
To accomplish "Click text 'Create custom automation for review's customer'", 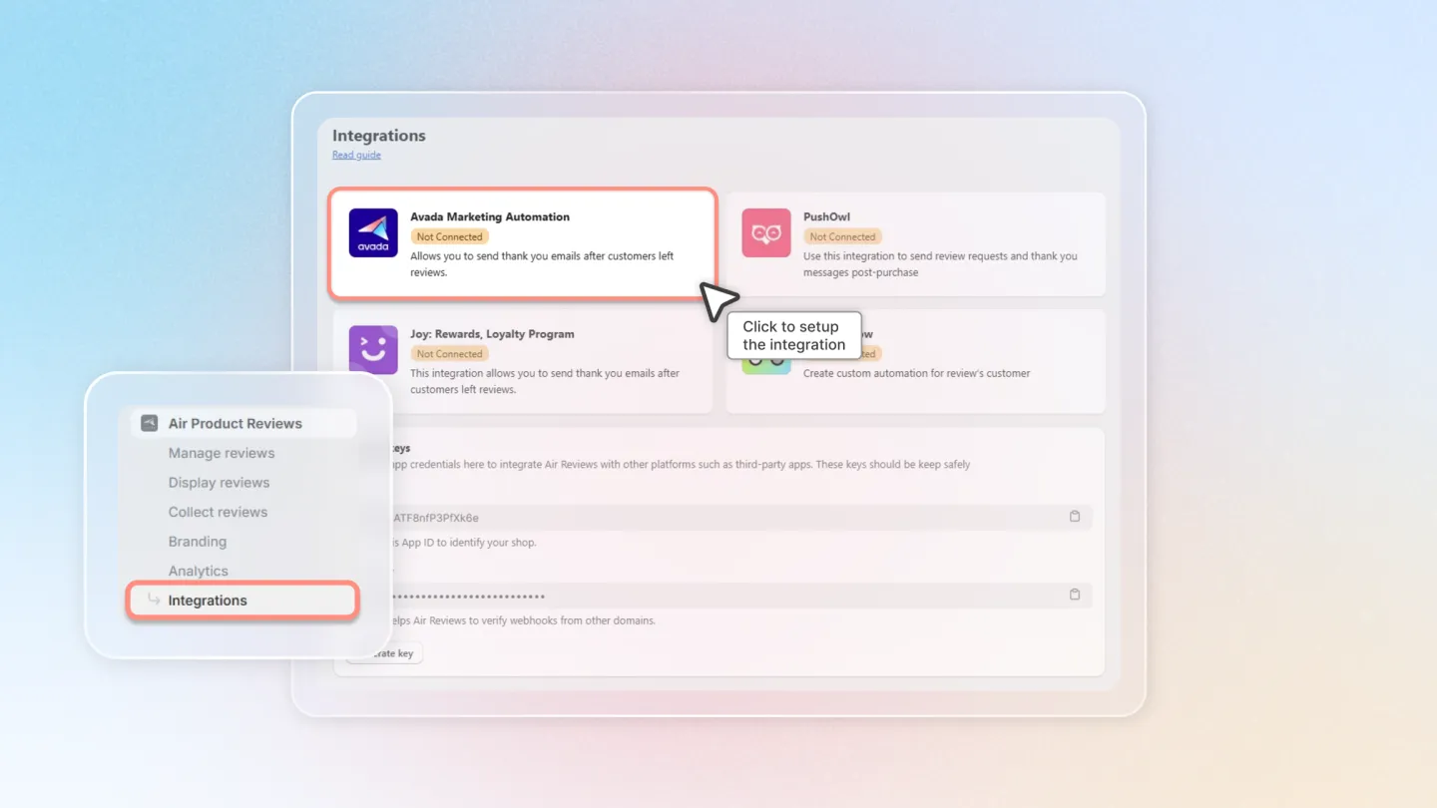I will (x=916, y=373).
